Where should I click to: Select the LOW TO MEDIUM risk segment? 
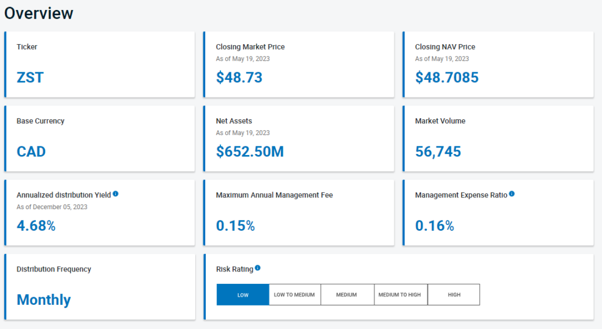click(x=295, y=295)
